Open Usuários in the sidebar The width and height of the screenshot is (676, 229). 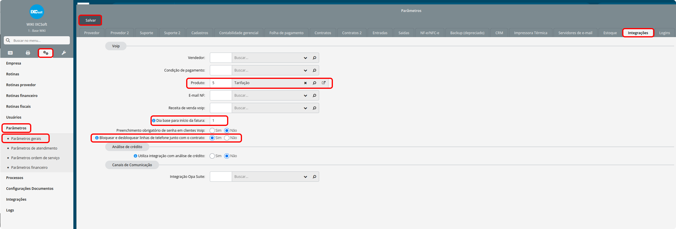[14, 117]
